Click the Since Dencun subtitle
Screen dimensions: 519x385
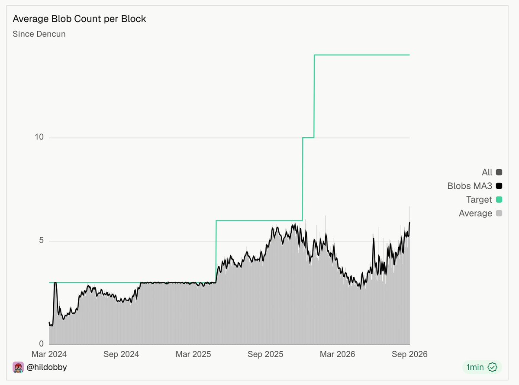click(x=39, y=34)
